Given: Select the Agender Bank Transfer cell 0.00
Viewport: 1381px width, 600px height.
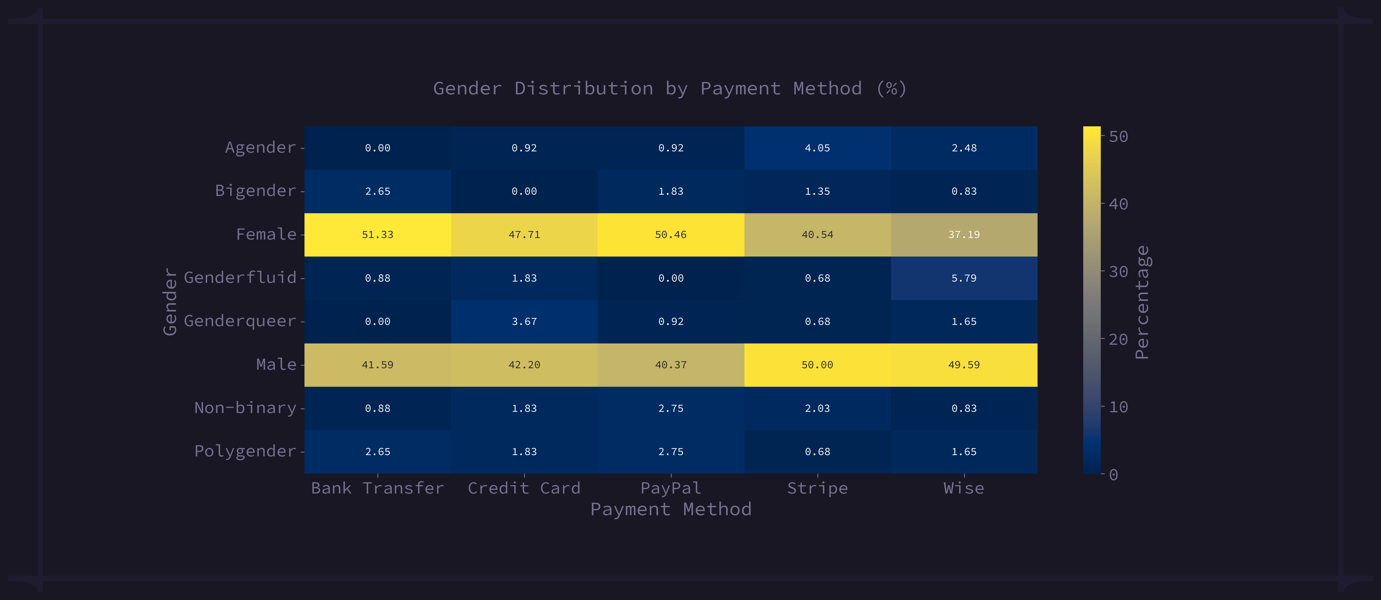Looking at the screenshot, I should (x=378, y=148).
